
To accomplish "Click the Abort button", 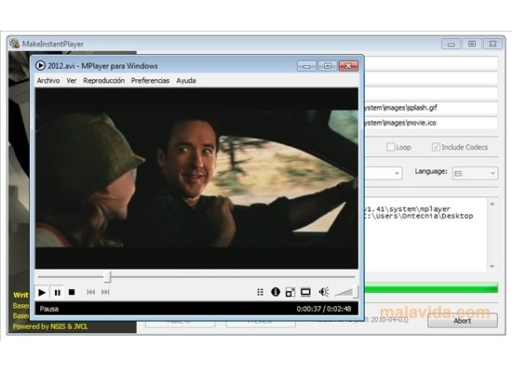I will coord(463,321).
